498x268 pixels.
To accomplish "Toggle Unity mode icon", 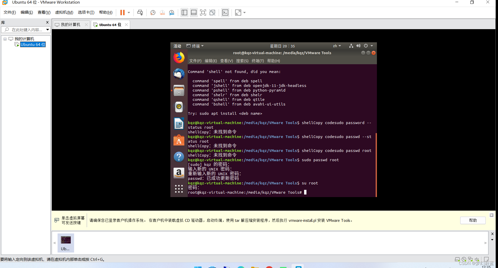I will [212, 12].
